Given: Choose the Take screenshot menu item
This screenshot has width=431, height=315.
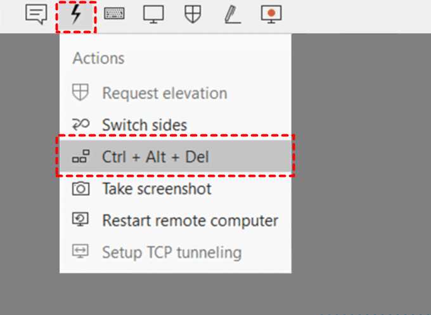Looking at the screenshot, I should [157, 189].
